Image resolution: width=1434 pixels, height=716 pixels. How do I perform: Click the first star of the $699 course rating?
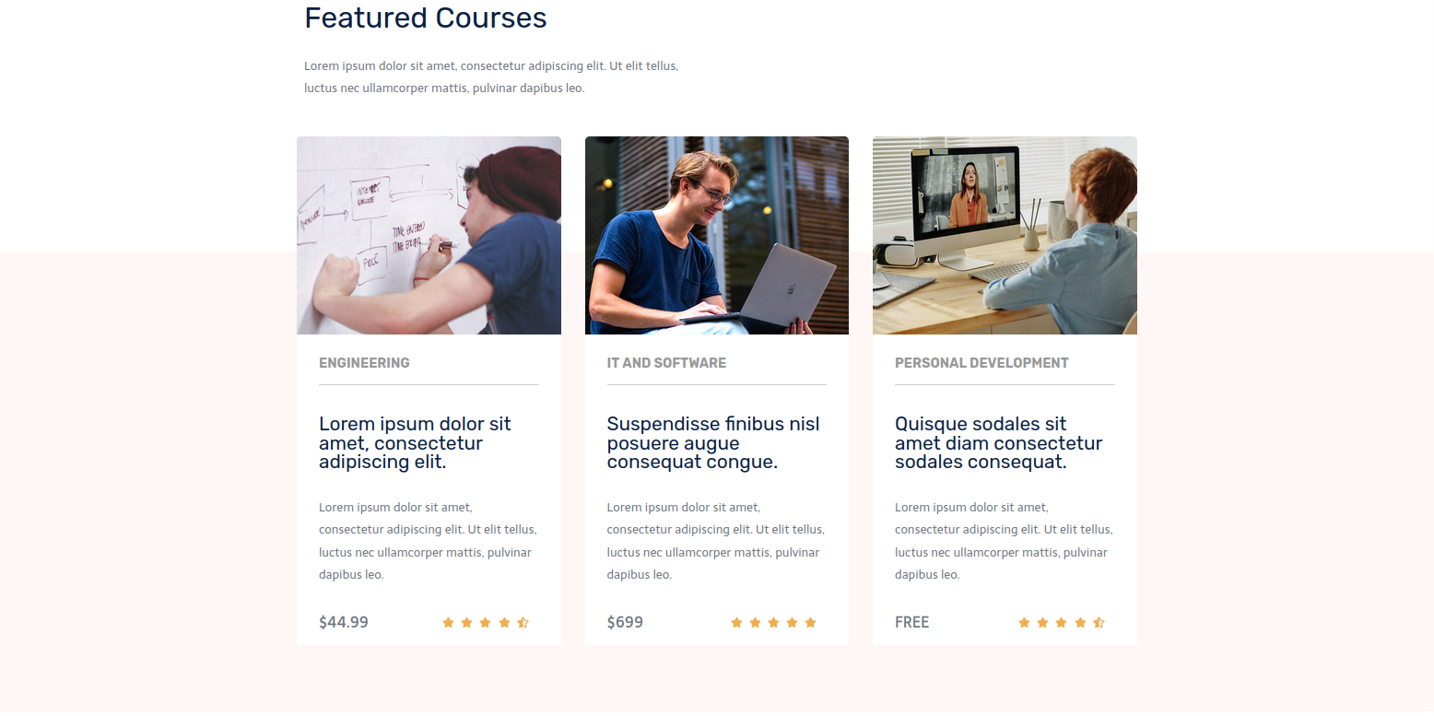point(736,623)
